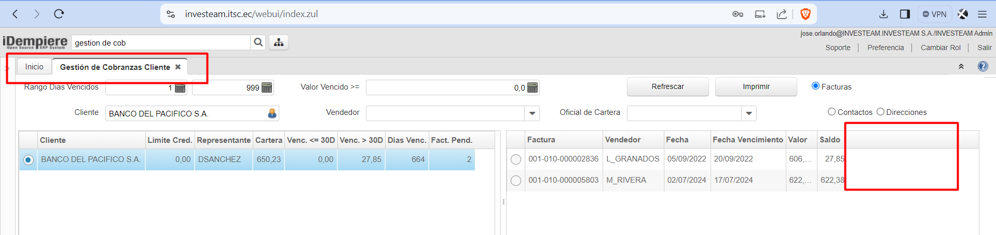Open calculator next to 999 days field

point(267,87)
